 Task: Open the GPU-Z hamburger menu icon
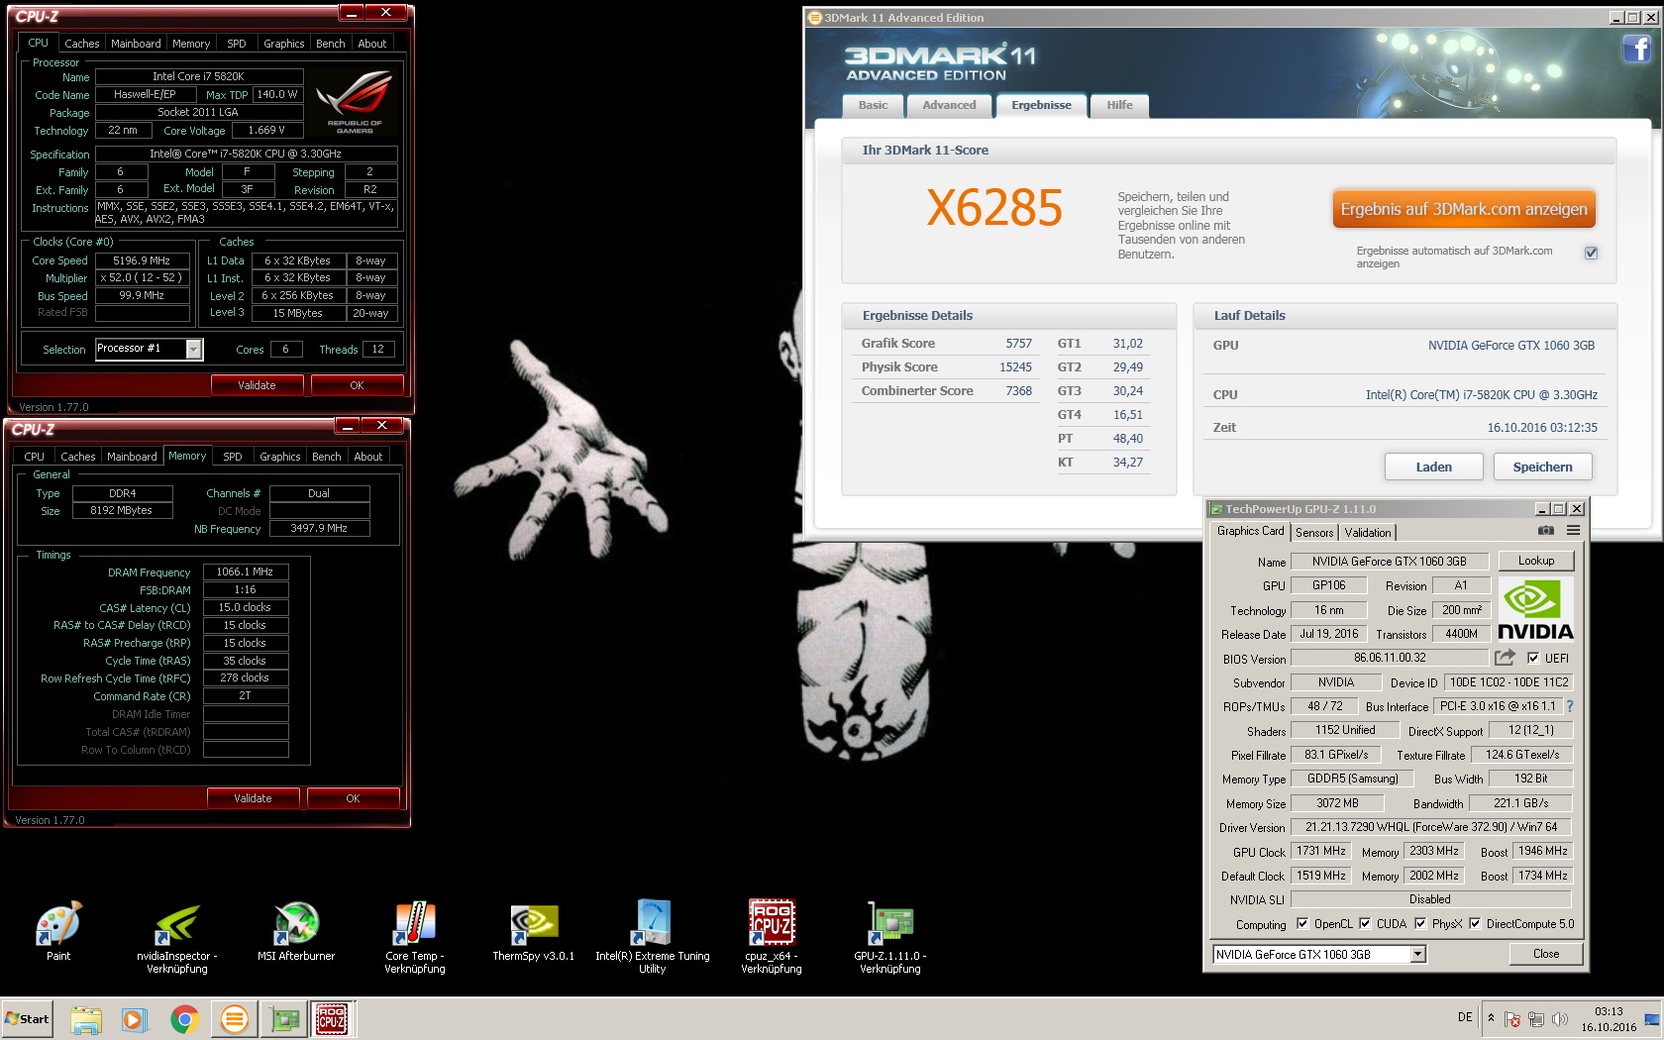tap(1573, 531)
